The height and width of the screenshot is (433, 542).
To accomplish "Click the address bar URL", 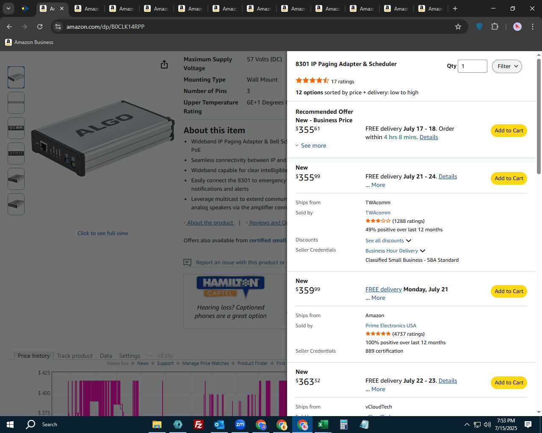I will tap(105, 27).
